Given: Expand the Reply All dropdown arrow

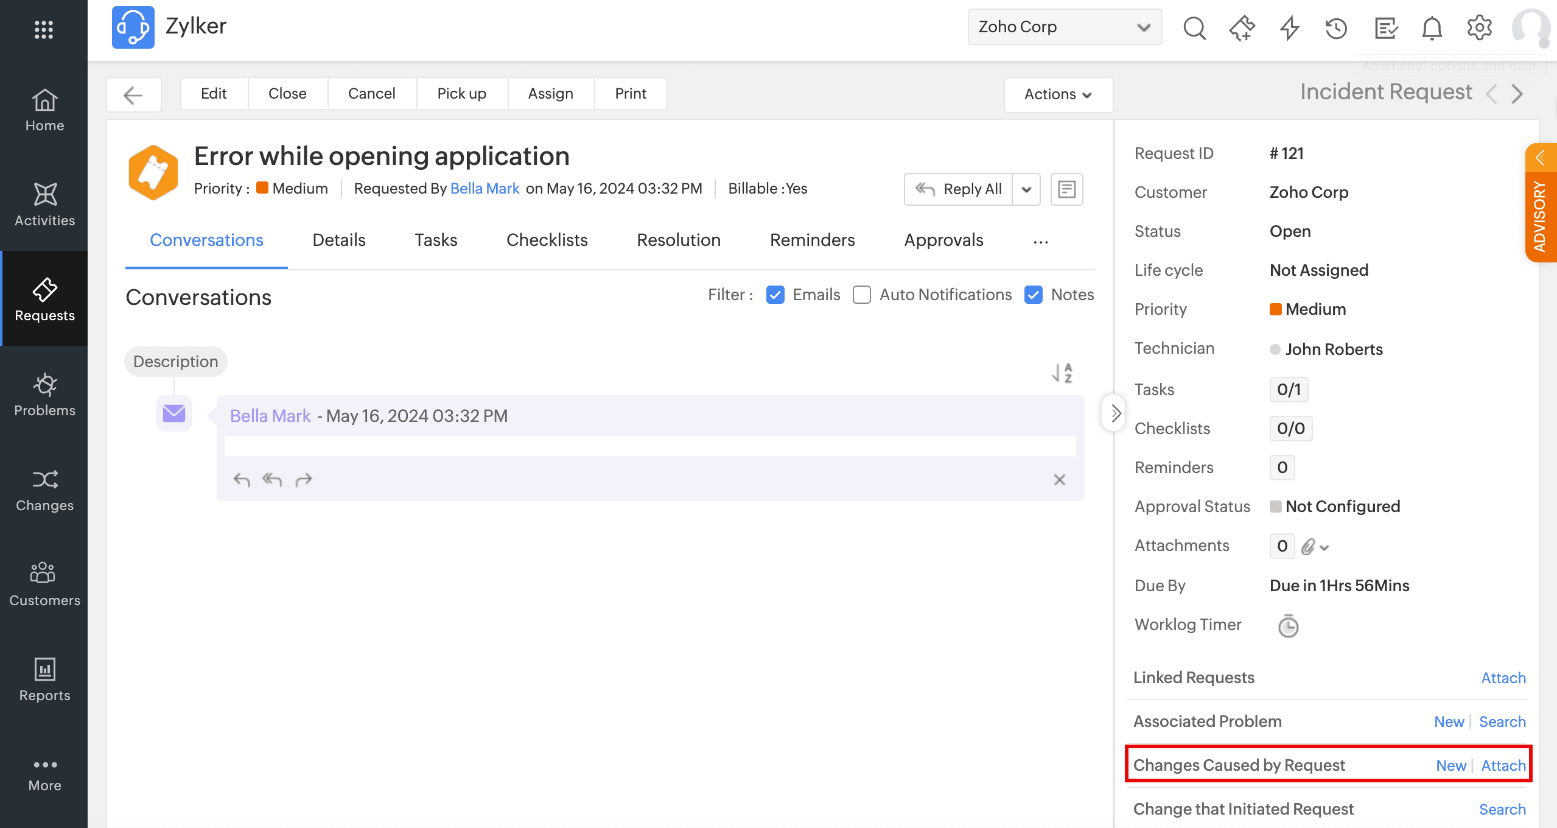Looking at the screenshot, I should (1026, 189).
